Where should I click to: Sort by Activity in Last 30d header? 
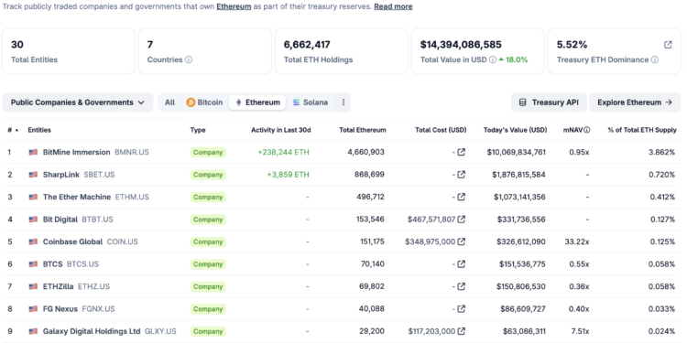281,130
